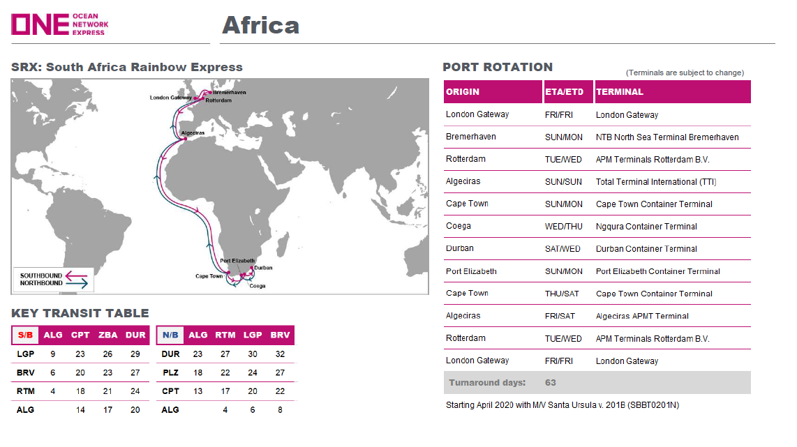Open the SRX route map image
Image resolution: width=797 pixels, height=447 pixels.
point(220,186)
